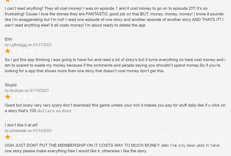This screenshot has width=231, height=156.
Task: Select fourth star in Stupid review rating
Action: 26,97
